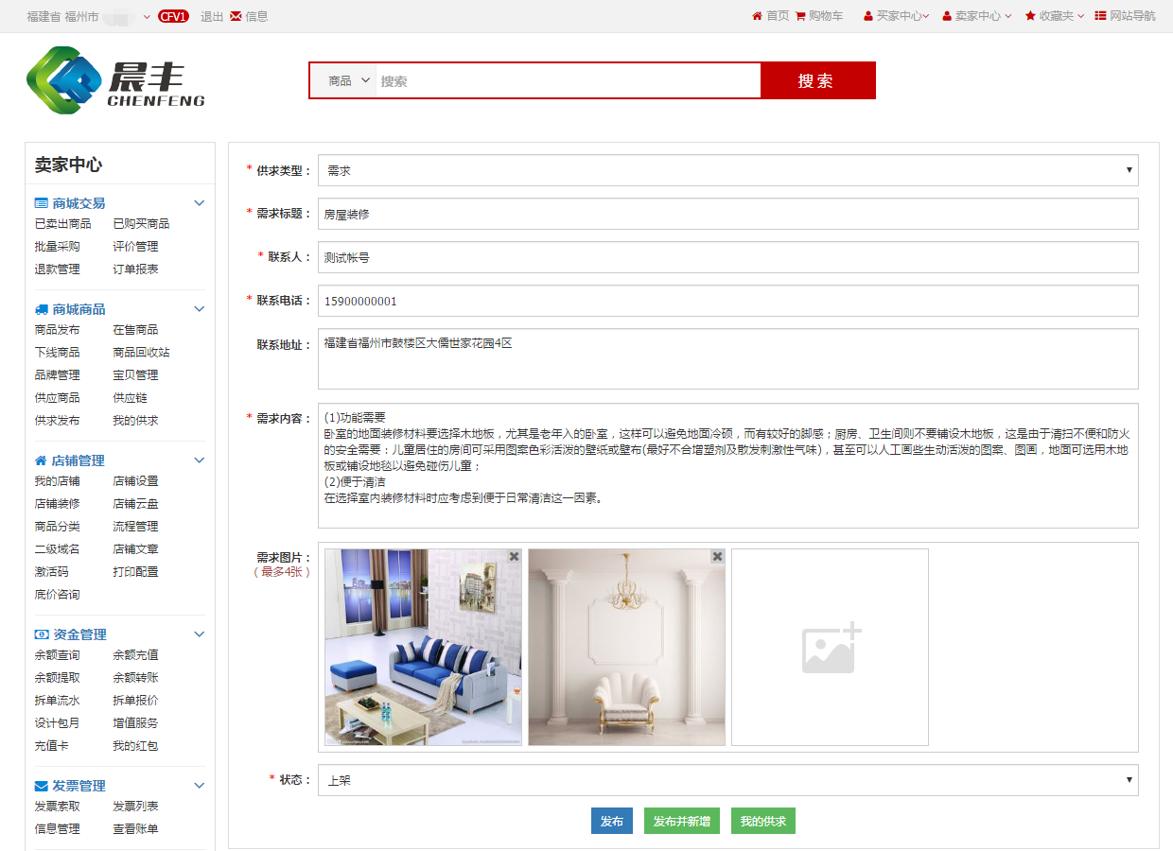Viewport: 1173px width, 851px height.
Task: Open the 商品 search category dropdown
Action: click(x=348, y=81)
